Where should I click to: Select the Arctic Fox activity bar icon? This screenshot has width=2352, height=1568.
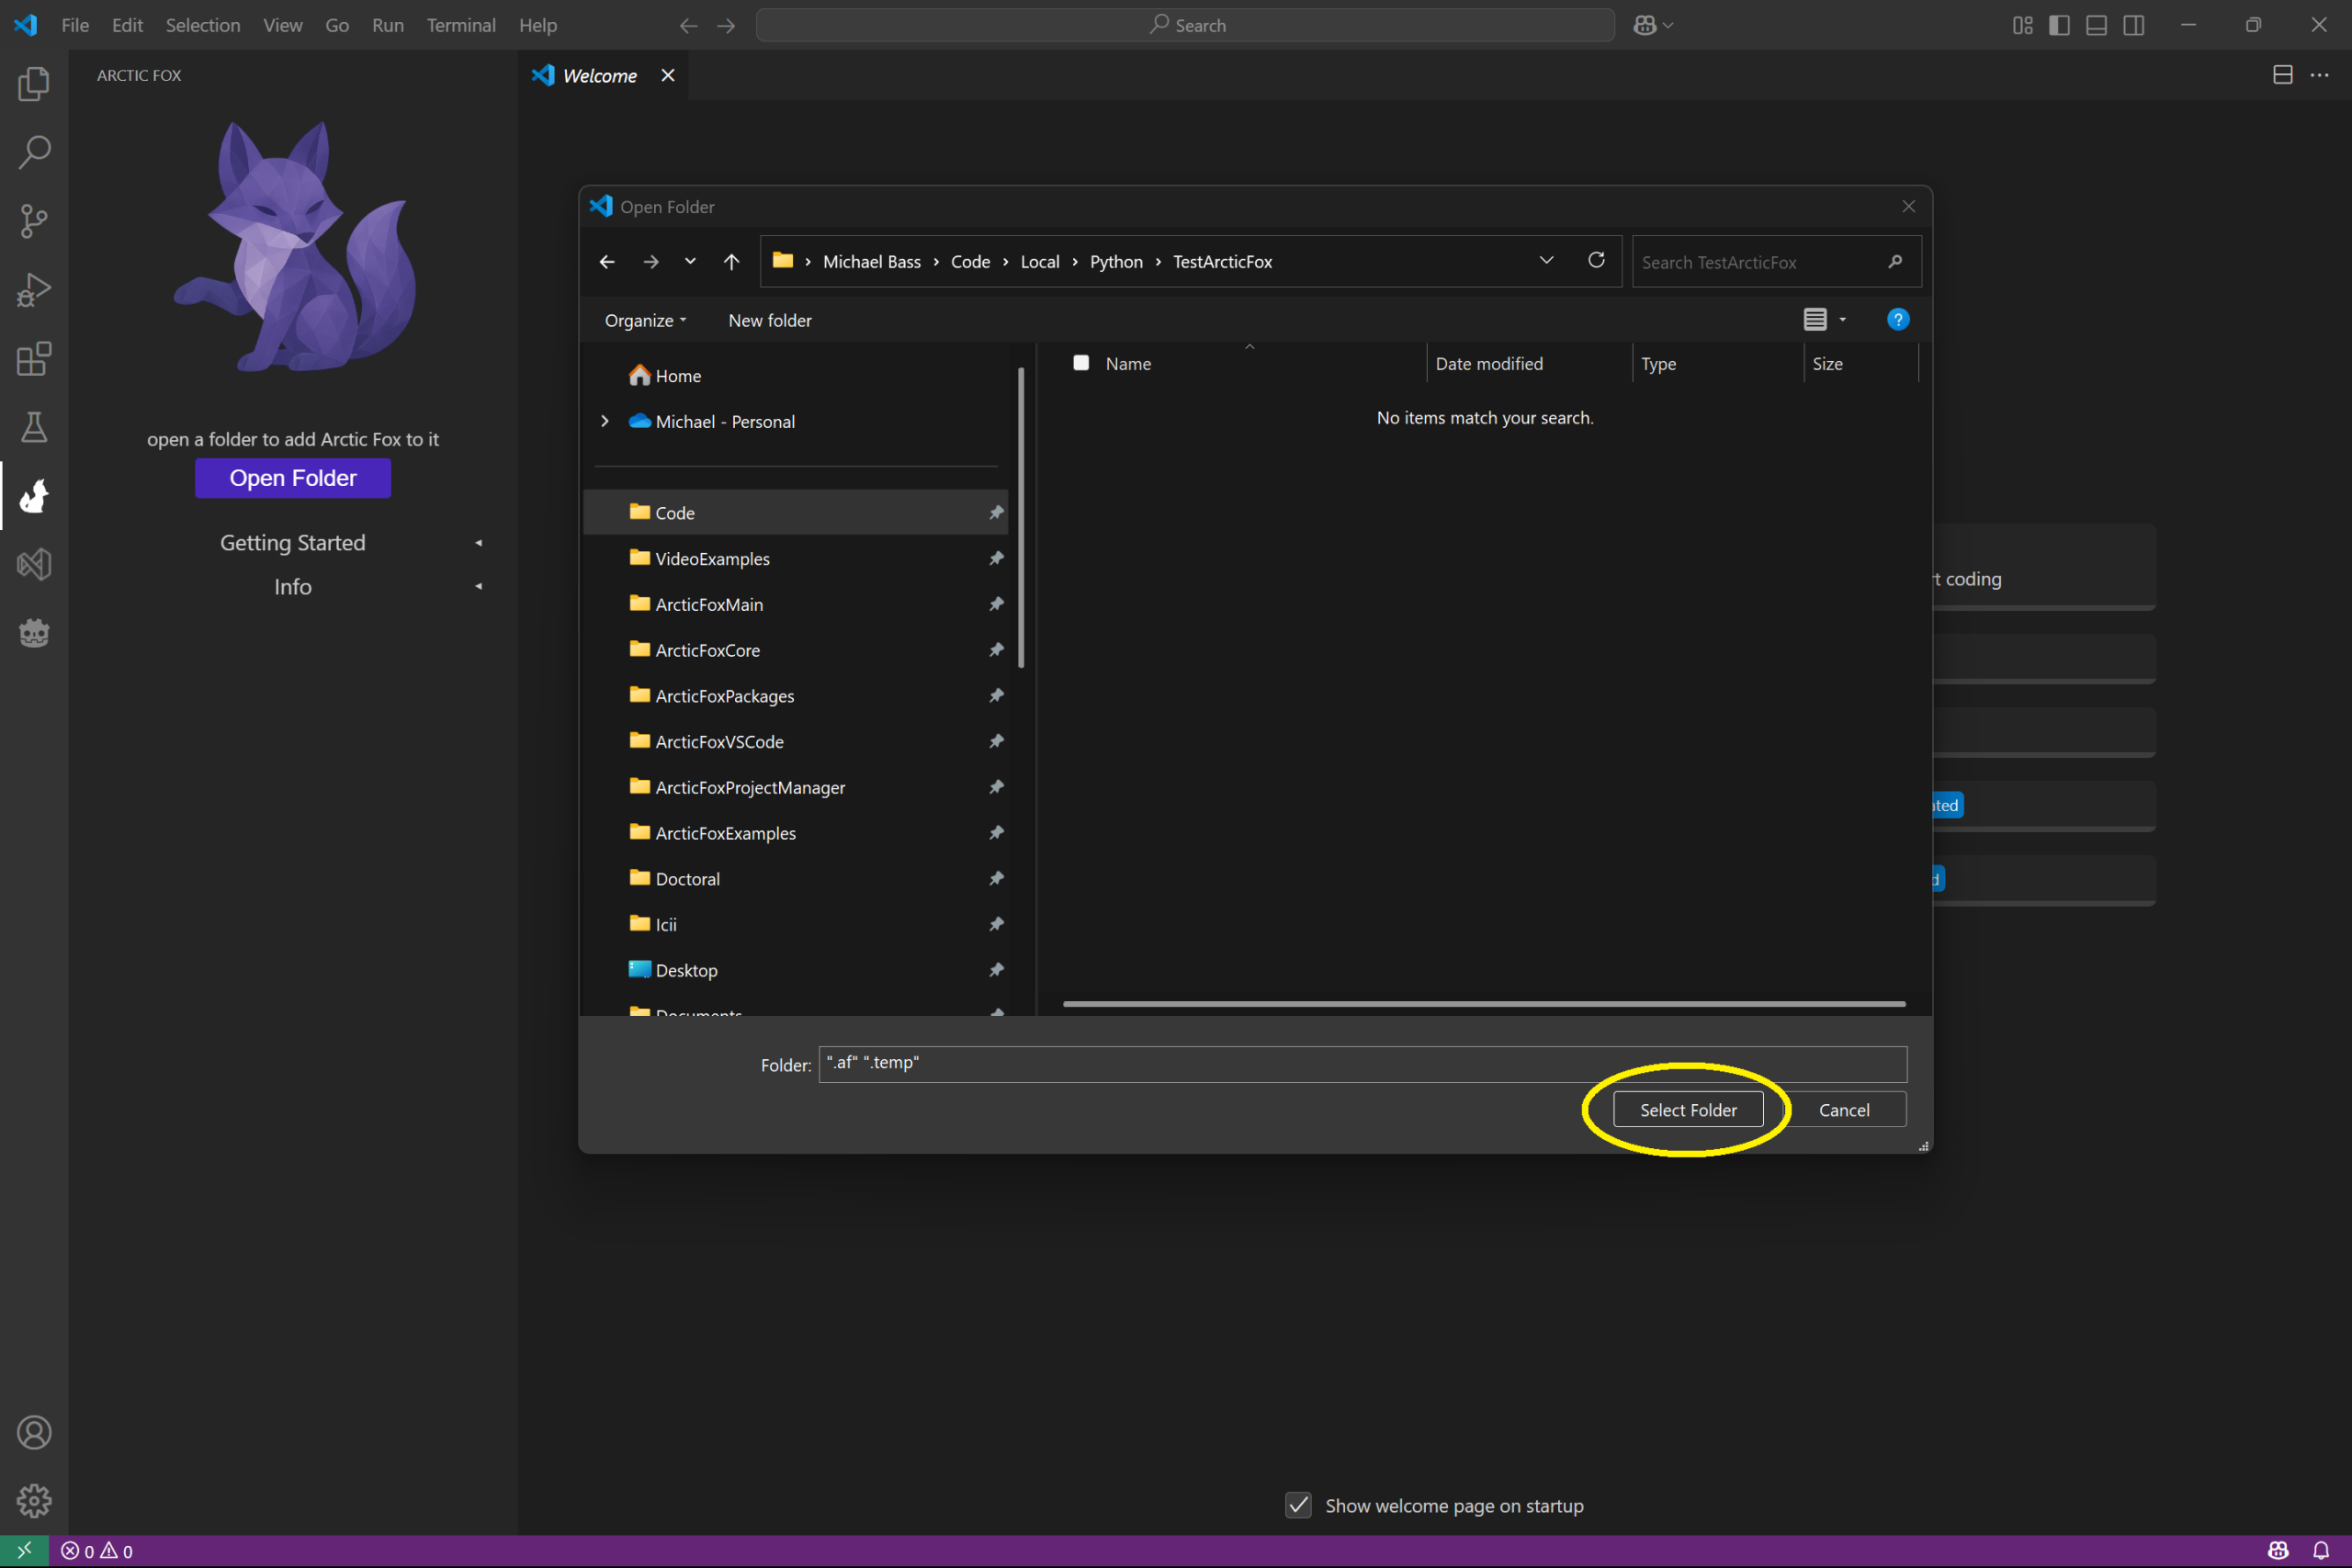pyautogui.click(x=34, y=496)
